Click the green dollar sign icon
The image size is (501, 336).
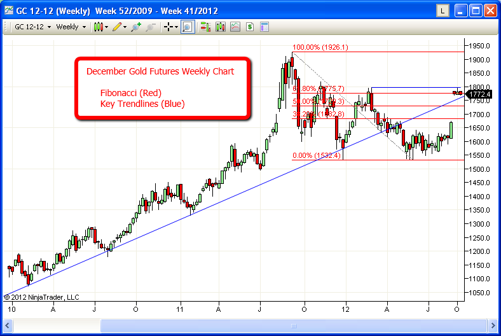point(250,27)
